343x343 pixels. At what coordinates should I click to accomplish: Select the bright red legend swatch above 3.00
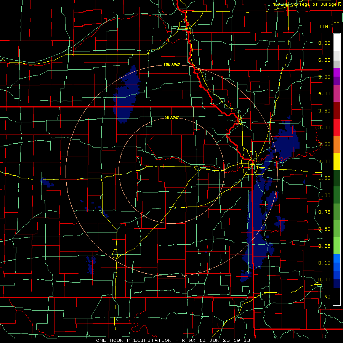coord(337,127)
